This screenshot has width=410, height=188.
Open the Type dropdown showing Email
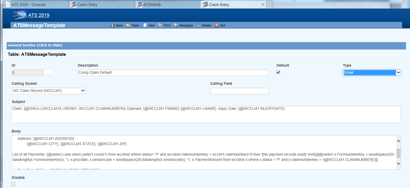click(x=372, y=72)
